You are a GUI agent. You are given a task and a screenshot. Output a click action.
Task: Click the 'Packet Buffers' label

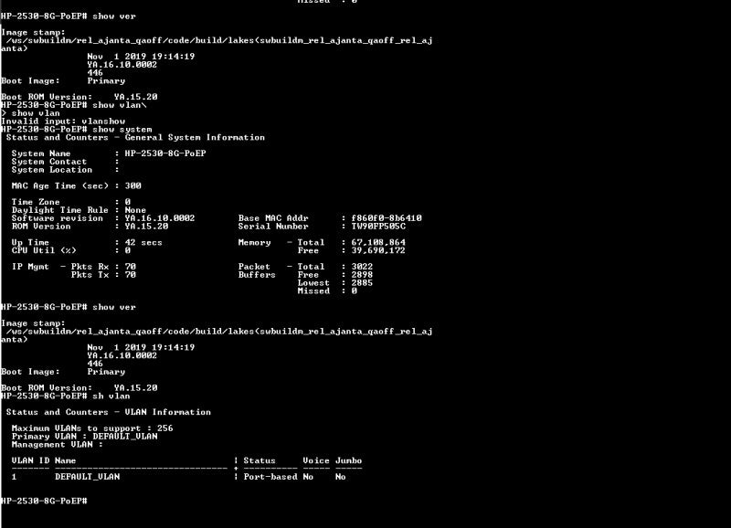point(257,270)
